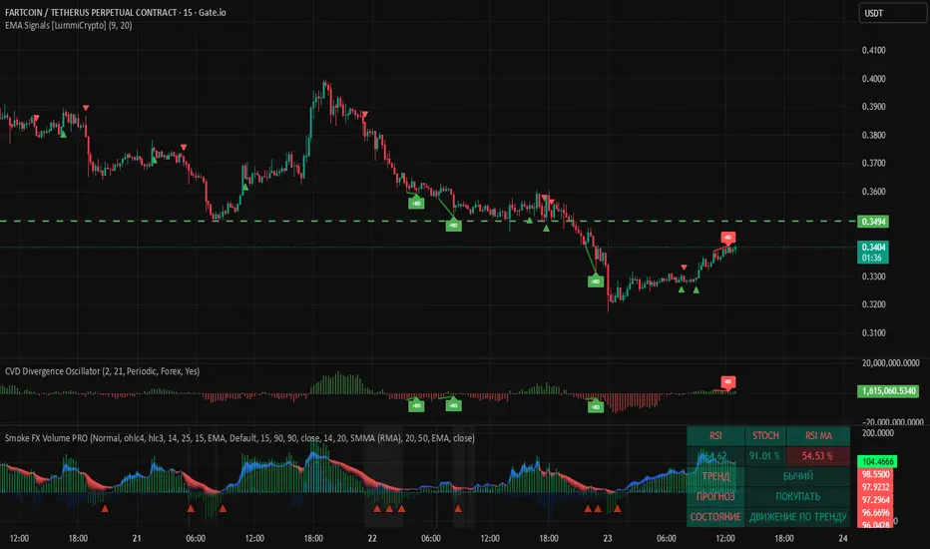
Task: Click the 0.3700 price axis label
Action: pos(873,164)
